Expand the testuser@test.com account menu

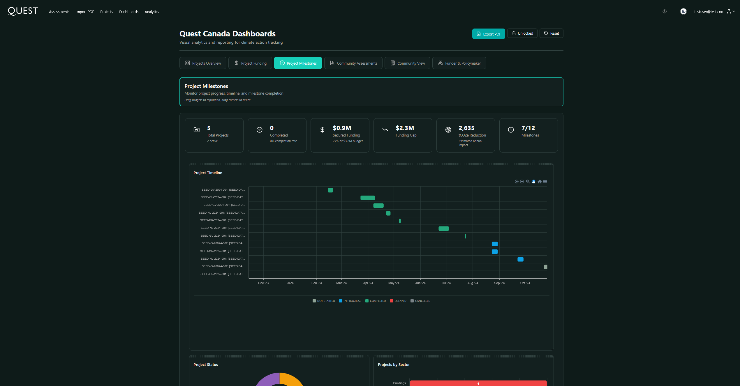(x=714, y=12)
